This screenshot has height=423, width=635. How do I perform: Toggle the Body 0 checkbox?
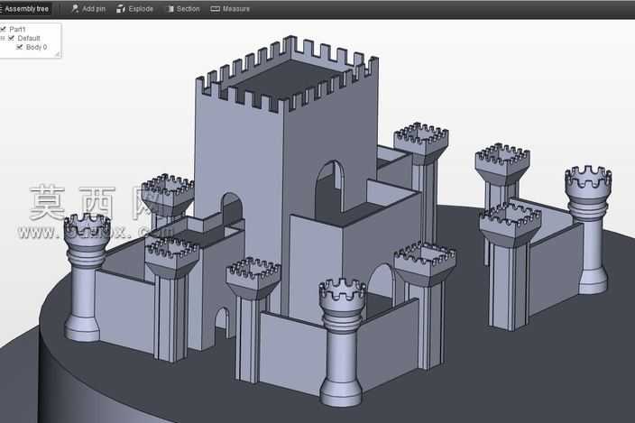(20, 47)
